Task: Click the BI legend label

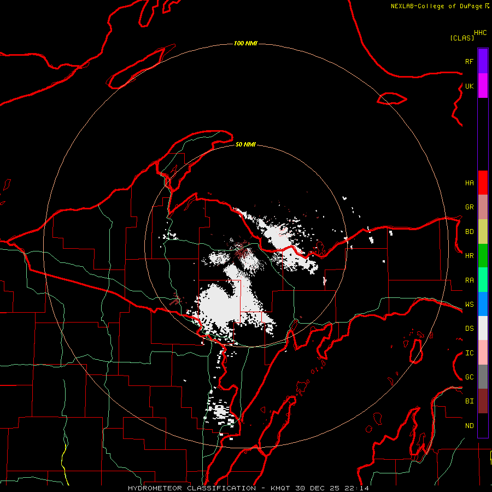Action: coord(469,401)
